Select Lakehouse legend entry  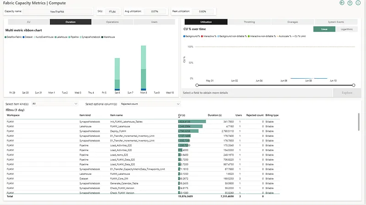pos(61,37)
